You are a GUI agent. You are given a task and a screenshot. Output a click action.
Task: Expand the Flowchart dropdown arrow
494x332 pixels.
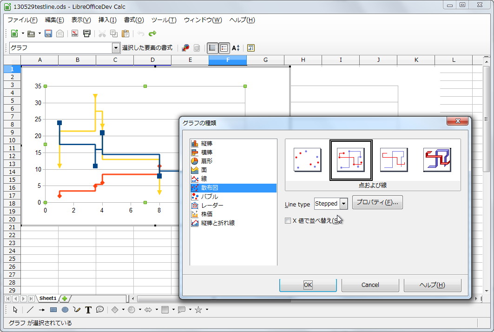coord(173,310)
